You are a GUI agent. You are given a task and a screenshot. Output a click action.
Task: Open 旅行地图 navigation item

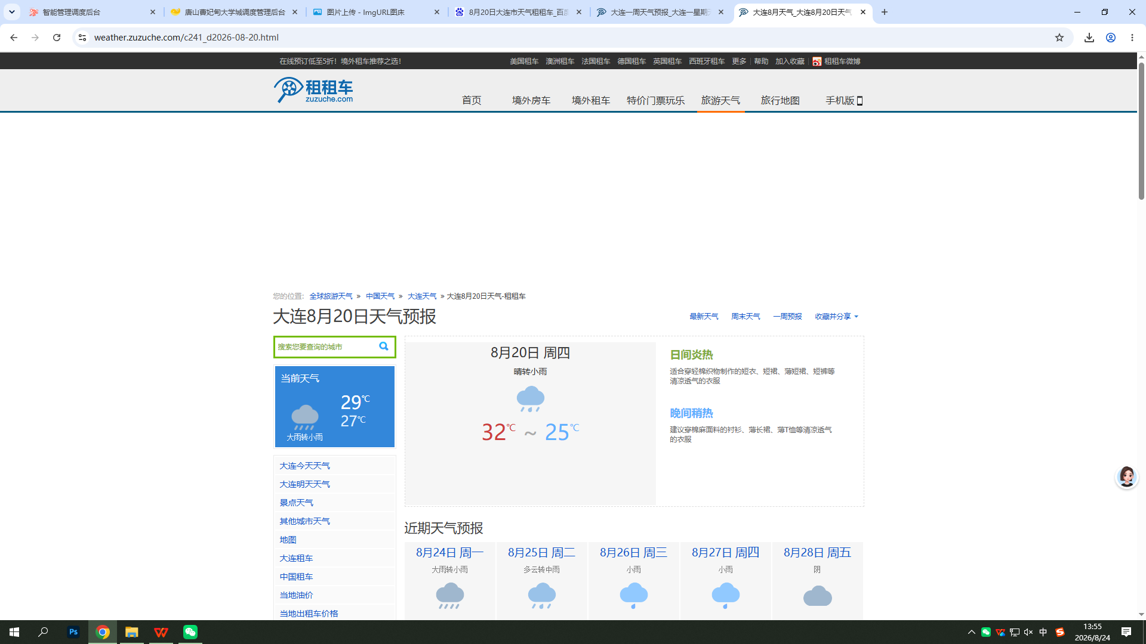pyautogui.click(x=780, y=100)
